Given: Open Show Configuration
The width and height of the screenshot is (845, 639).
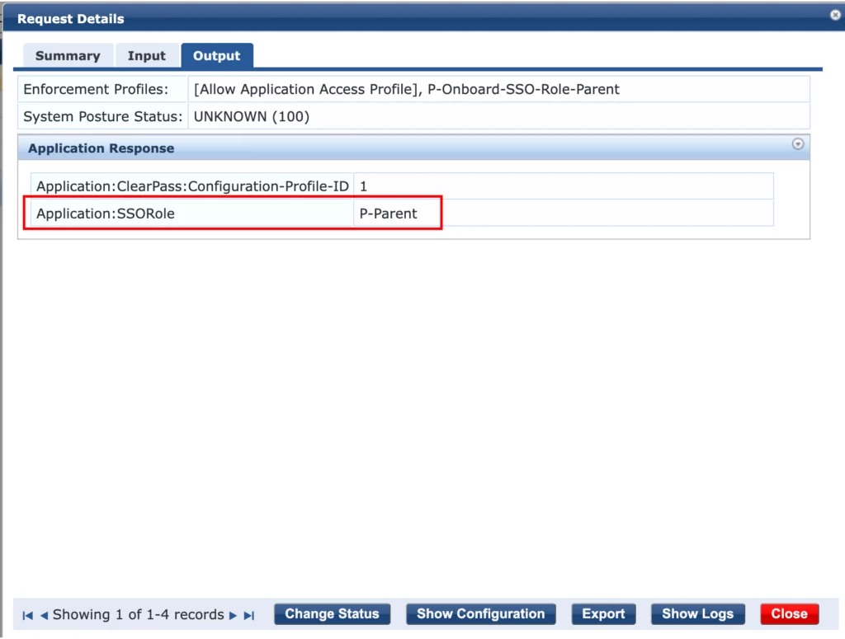Looking at the screenshot, I should point(480,613).
